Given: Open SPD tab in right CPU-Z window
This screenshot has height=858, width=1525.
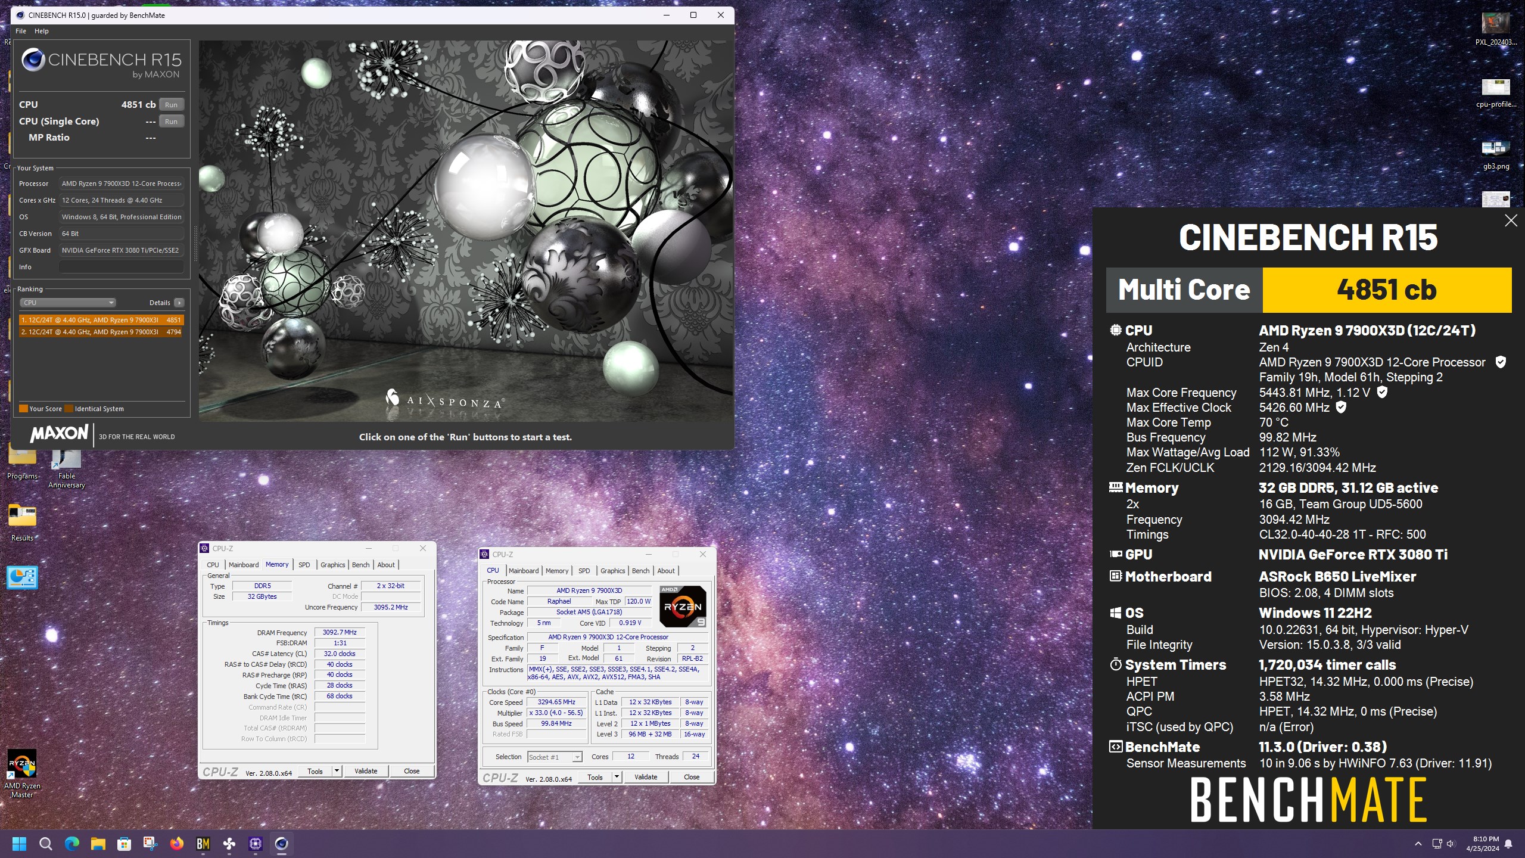Looking at the screenshot, I should pyautogui.click(x=584, y=571).
